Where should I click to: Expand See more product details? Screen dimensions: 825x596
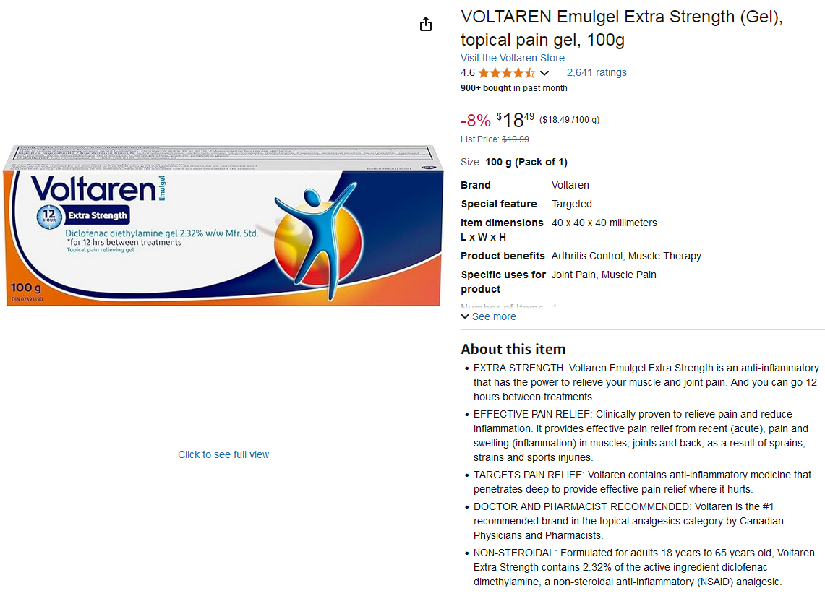494,316
